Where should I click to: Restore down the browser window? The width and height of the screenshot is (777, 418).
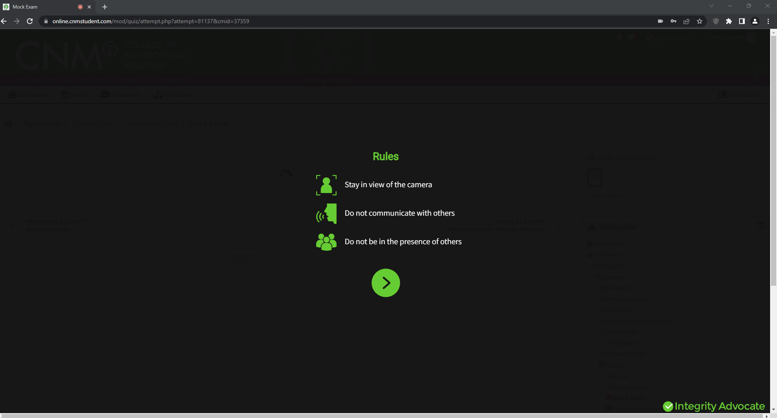point(748,6)
